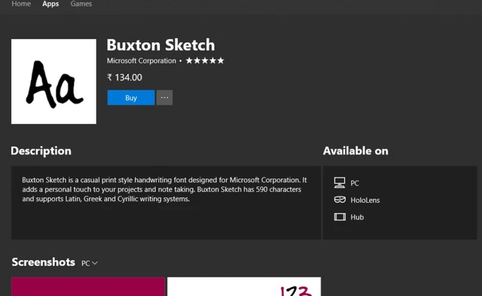The height and width of the screenshot is (296, 482).
Task: Click the HoloLens label
Action: [365, 200]
